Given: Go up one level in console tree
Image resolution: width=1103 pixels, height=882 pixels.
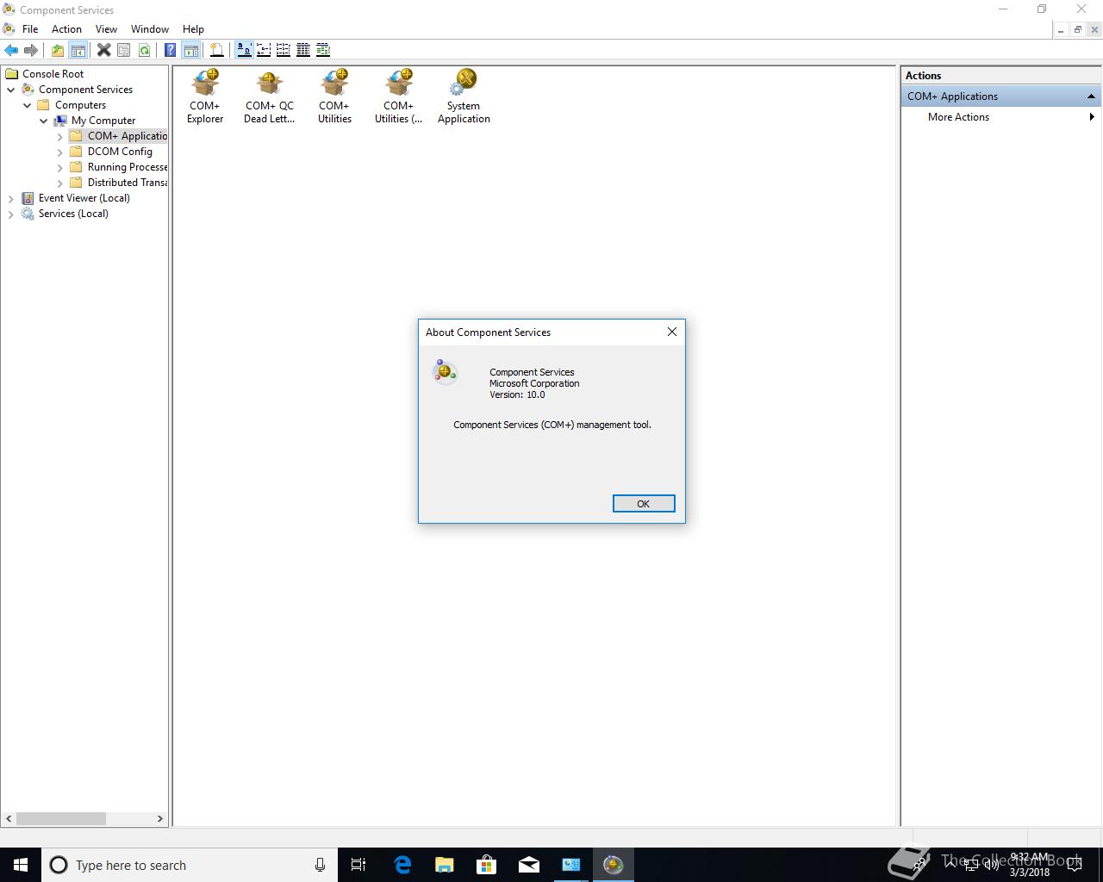Looking at the screenshot, I should pos(57,50).
